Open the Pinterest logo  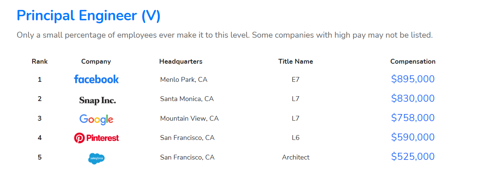click(96, 138)
